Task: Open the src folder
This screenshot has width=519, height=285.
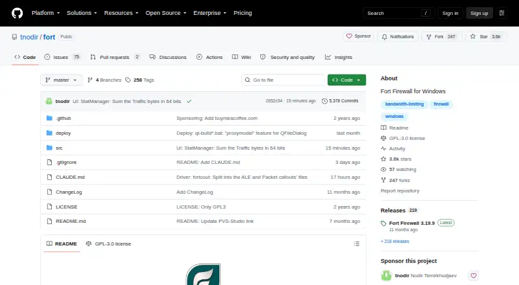Action: tap(59, 148)
